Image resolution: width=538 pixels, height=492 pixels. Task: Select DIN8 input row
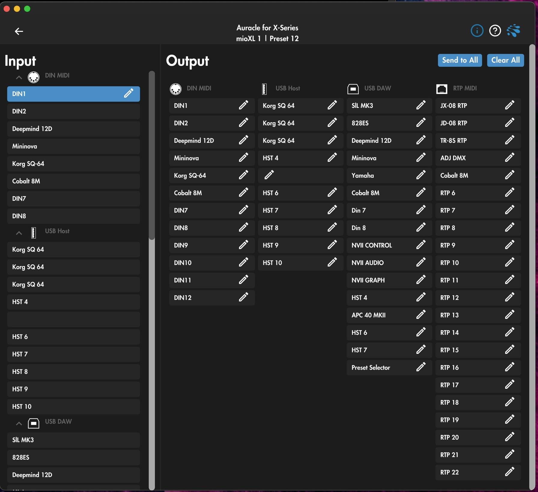pyautogui.click(x=73, y=216)
